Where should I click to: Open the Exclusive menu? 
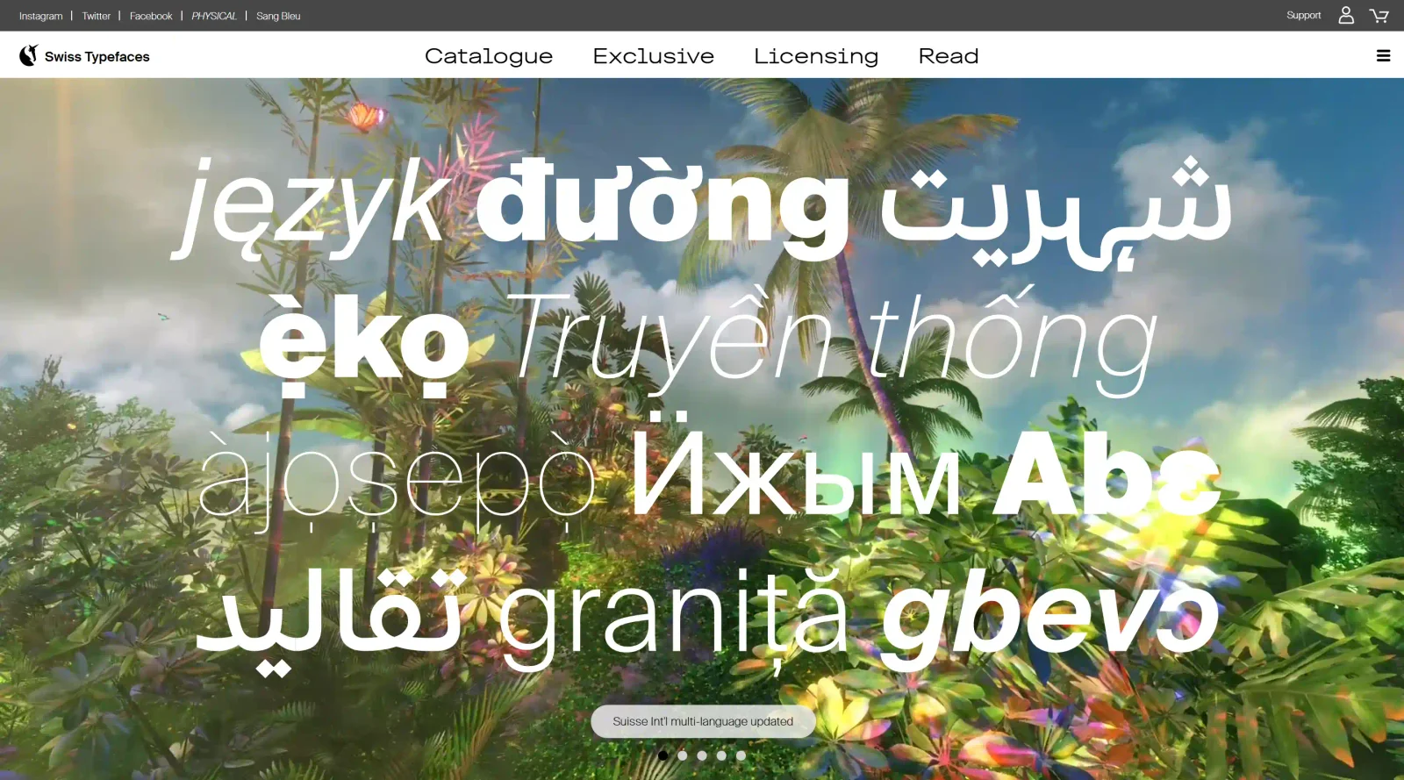point(654,56)
